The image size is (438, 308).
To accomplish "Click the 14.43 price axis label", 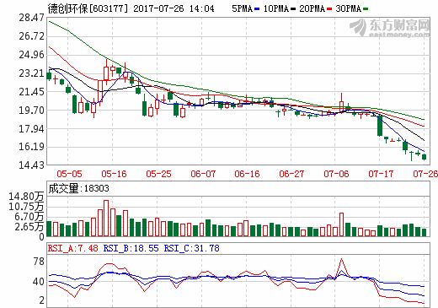I will coord(31,165).
